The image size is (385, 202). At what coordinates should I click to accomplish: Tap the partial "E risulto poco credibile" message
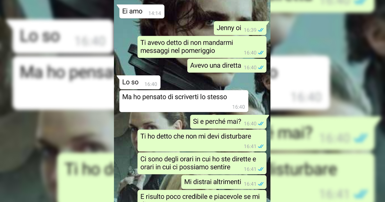point(202,196)
